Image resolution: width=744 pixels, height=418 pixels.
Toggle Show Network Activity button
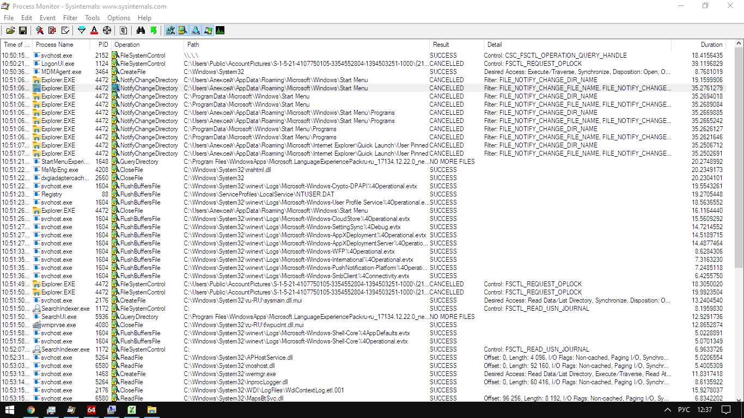(196, 30)
